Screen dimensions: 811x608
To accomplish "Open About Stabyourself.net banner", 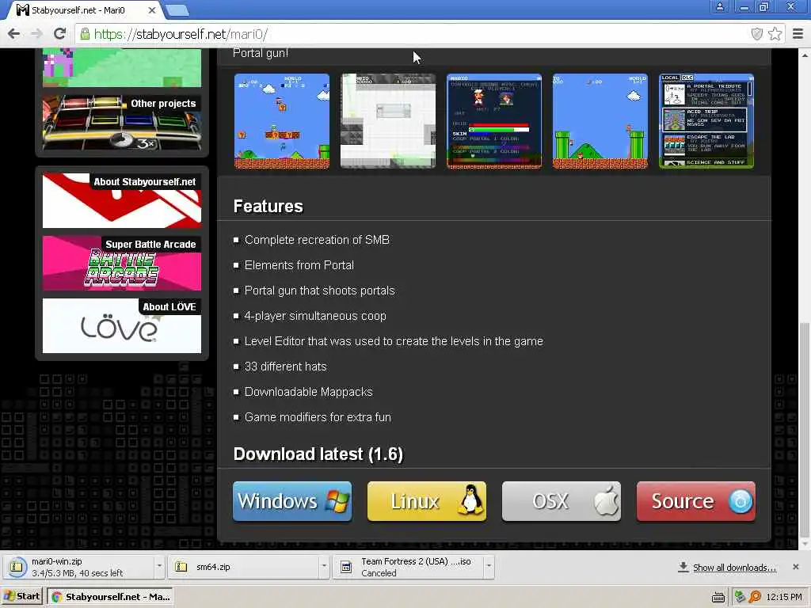I will [122, 200].
